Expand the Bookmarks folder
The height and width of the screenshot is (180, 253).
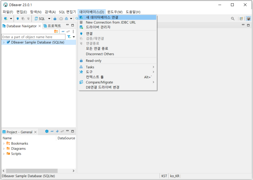point(4,143)
